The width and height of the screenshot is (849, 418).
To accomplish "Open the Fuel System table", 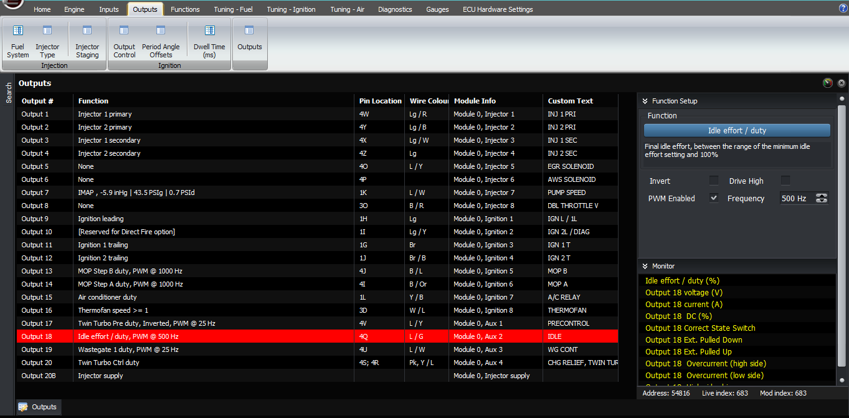I will (18, 42).
